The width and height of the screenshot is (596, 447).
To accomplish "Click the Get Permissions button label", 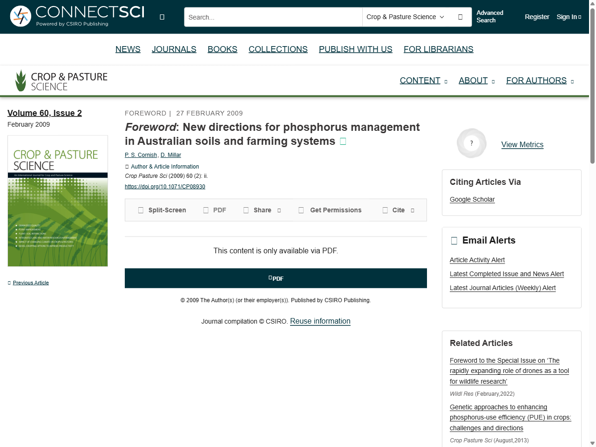I will [x=336, y=210].
